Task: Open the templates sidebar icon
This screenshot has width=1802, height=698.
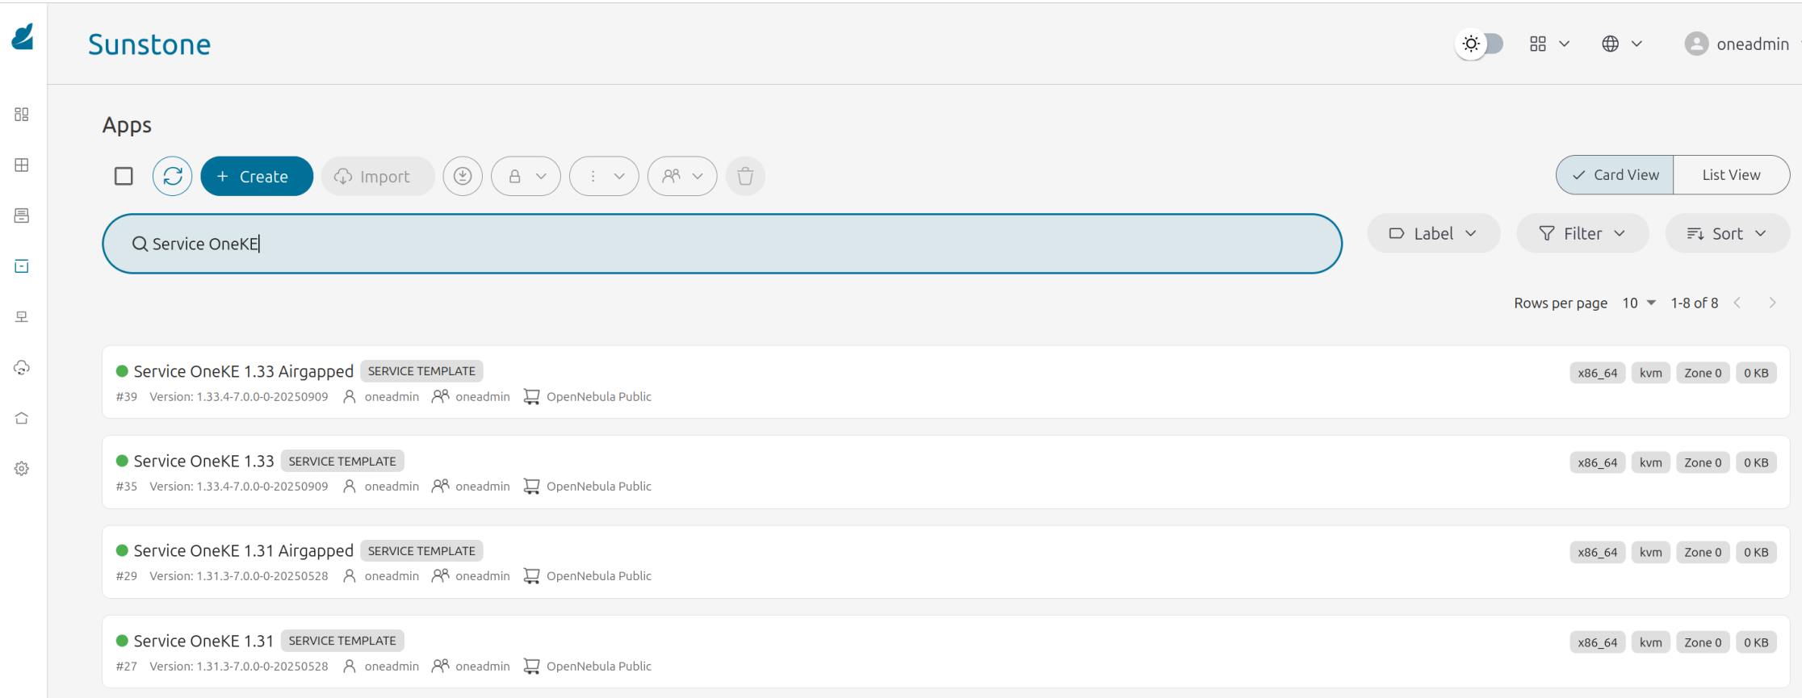Action: point(22,215)
